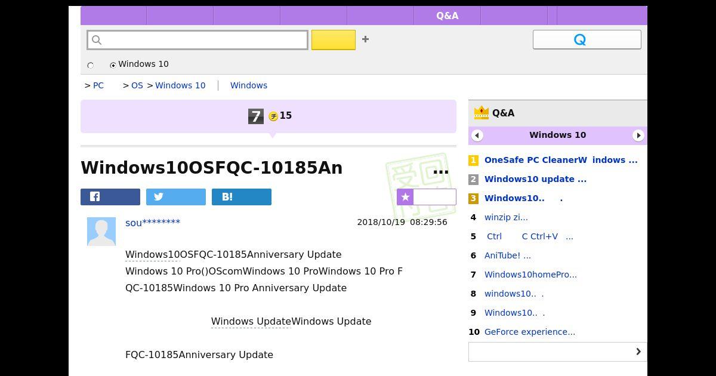This screenshot has height=376, width=716.
Task: Click the plus icon beside yellow button
Action: [x=365, y=39]
